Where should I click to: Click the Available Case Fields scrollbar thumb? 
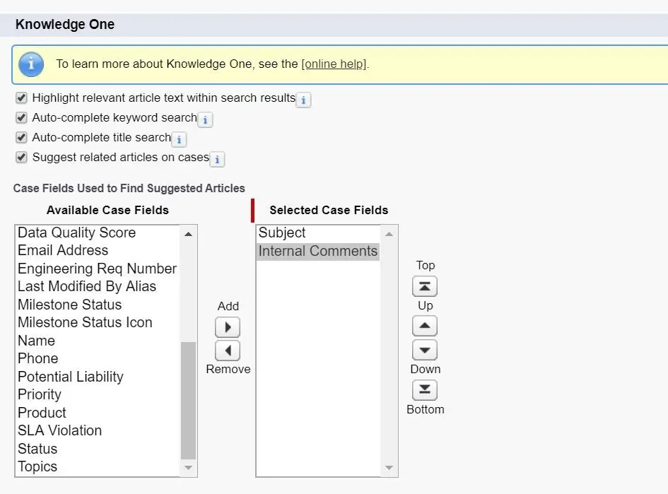tap(188, 400)
